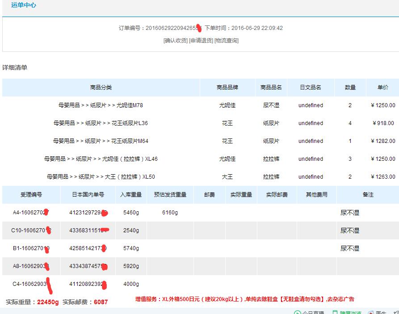Click the tracking number starting with 4334387457
399x314 pixels.
point(88,266)
